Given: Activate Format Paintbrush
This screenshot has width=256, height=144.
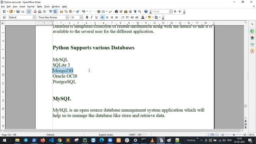Looking at the screenshot, I should click(78, 12).
